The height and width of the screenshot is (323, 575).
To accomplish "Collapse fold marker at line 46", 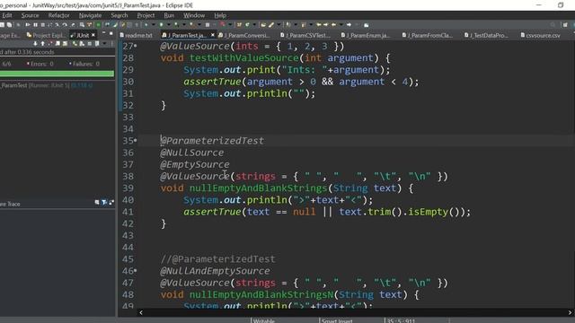I will click(136, 271).
